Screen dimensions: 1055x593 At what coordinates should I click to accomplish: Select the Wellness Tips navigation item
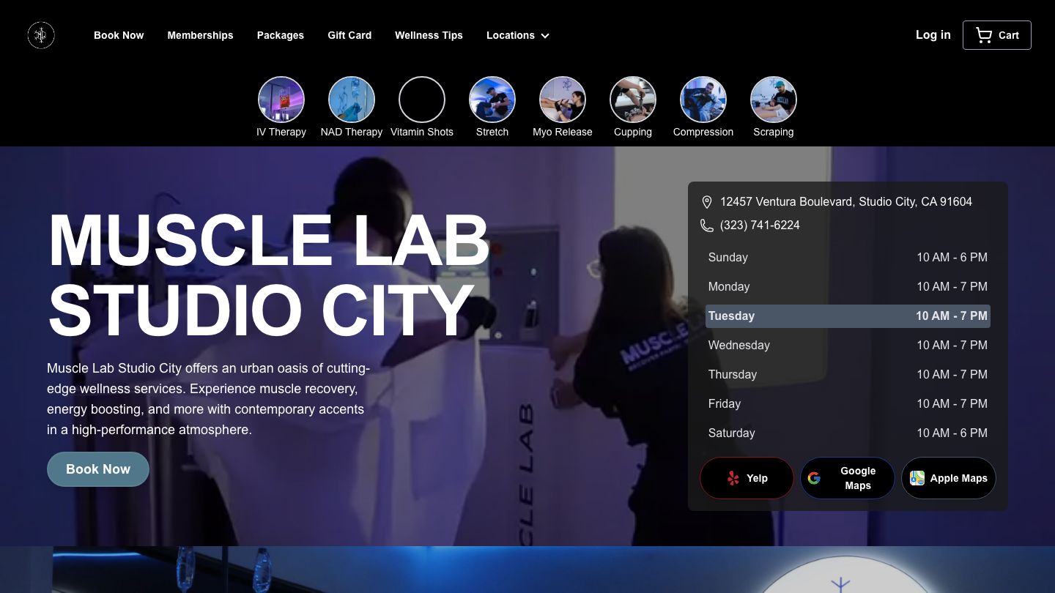(x=429, y=35)
